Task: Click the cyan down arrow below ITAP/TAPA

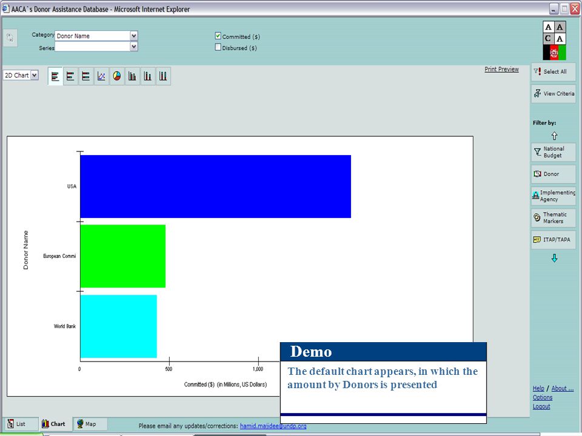Action: (554, 258)
